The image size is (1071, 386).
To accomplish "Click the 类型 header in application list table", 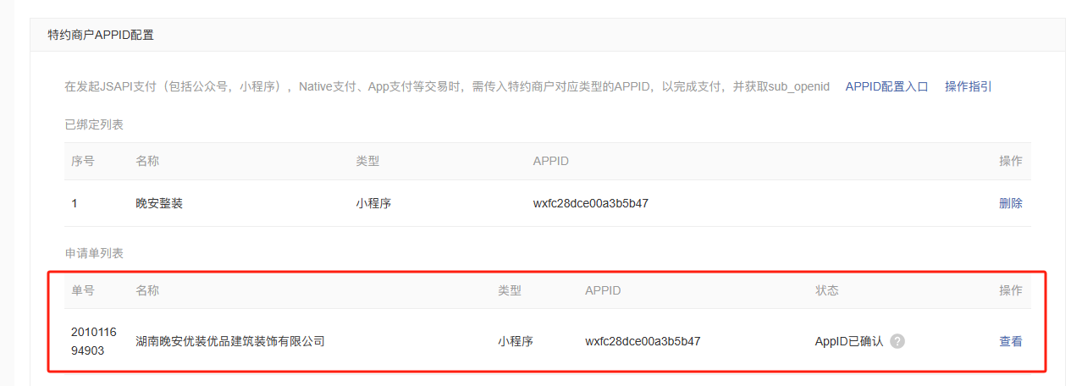I will click(510, 290).
